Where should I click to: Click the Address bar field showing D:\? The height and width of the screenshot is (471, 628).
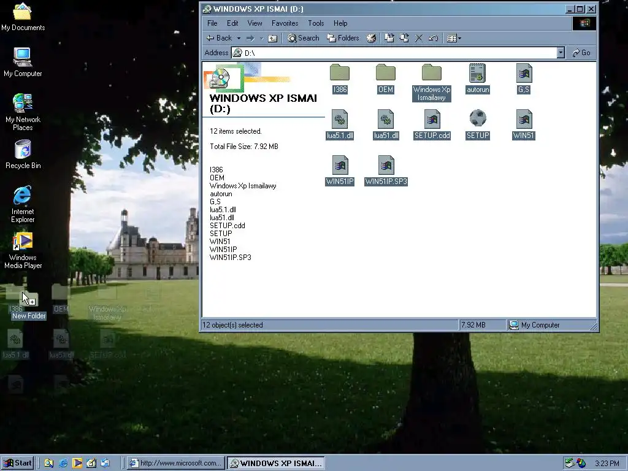394,53
